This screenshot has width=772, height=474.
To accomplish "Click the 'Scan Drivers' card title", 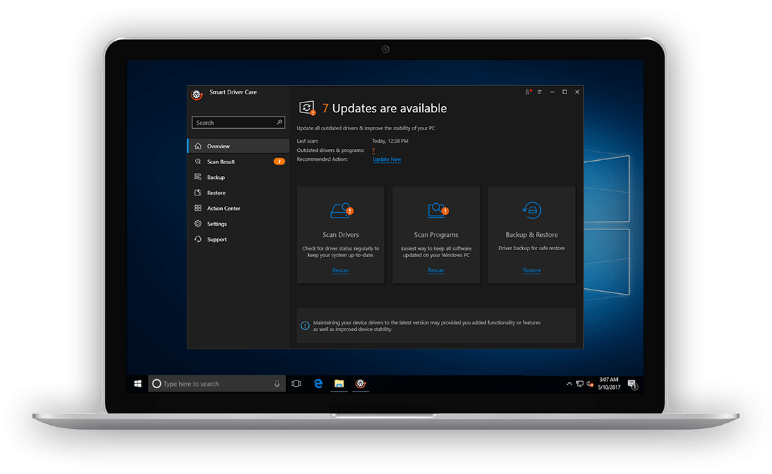I will pyautogui.click(x=341, y=235).
